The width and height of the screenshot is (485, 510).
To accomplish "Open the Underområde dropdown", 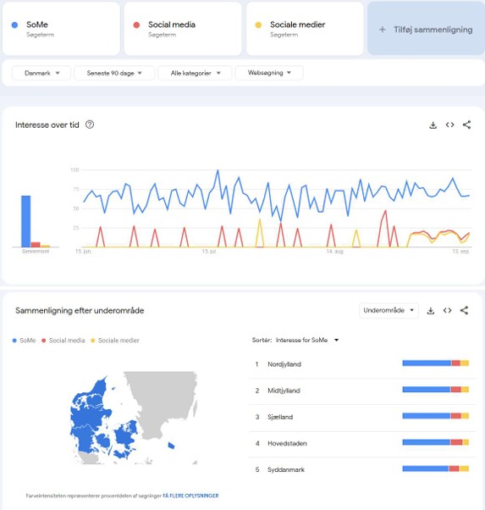I will pyautogui.click(x=389, y=310).
